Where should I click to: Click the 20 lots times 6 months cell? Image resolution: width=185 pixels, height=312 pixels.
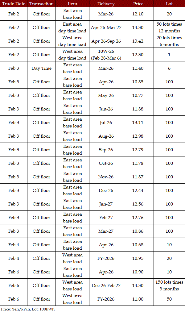point(169,41)
